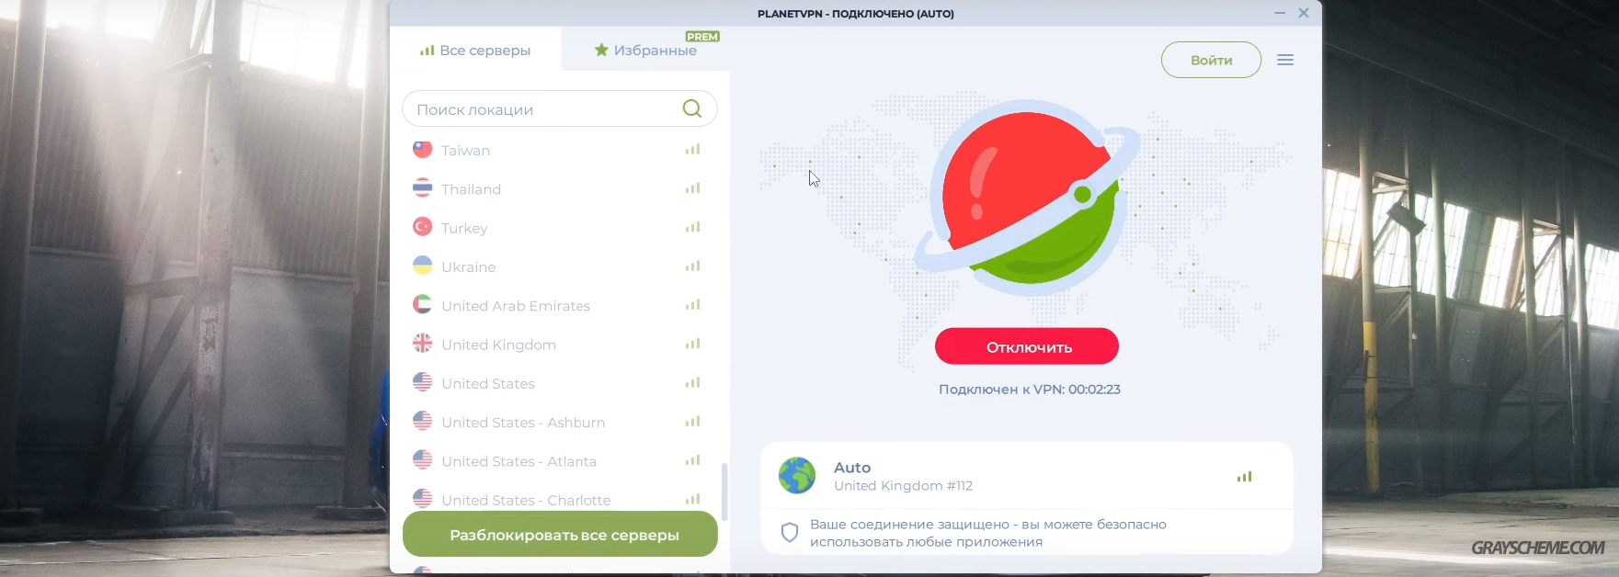The height and width of the screenshot is (577, 1619).
Task: Select the Ukraine server
Action: pos(559,266)
